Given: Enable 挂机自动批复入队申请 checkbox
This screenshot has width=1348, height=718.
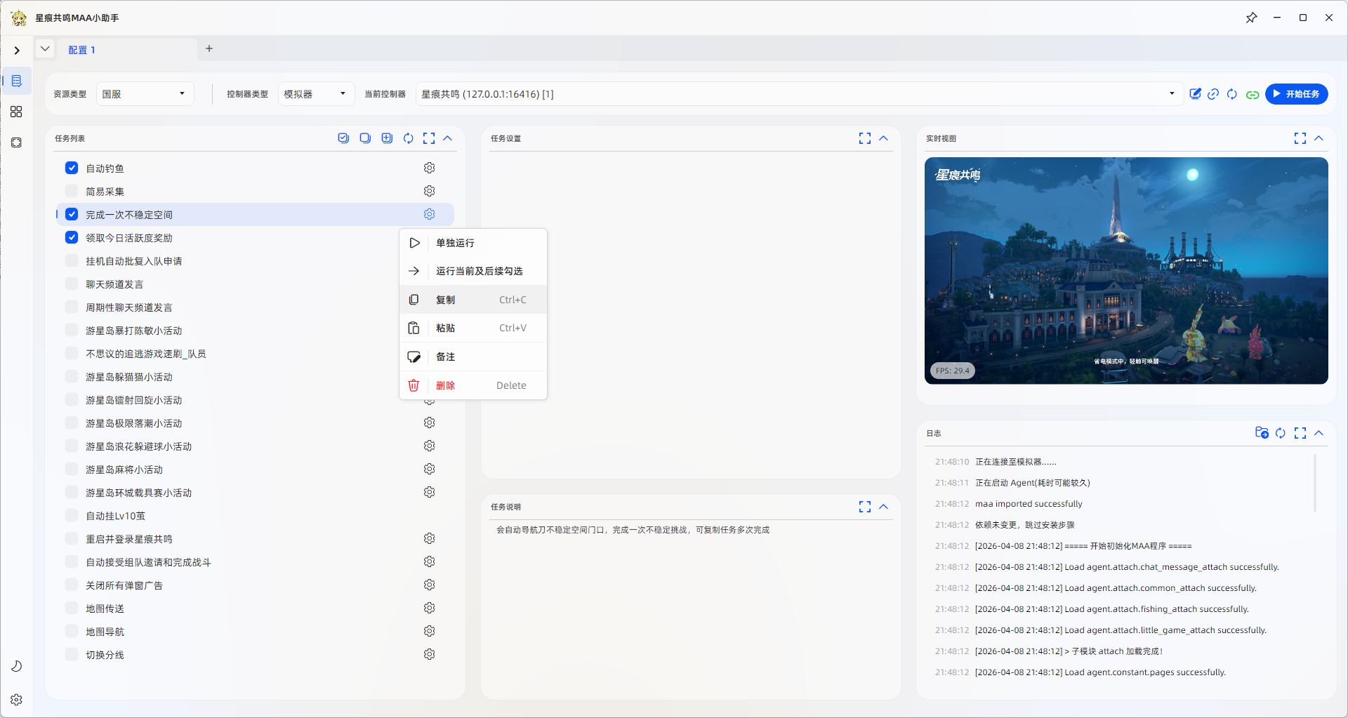Looking at the screenshot, I should (72, 260).
